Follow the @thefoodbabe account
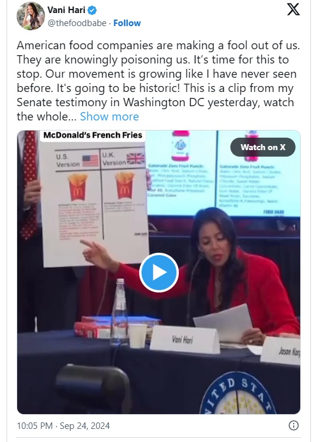 (127, 23)
